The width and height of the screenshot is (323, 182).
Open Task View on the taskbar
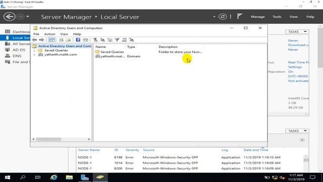[x=38, y=177]
